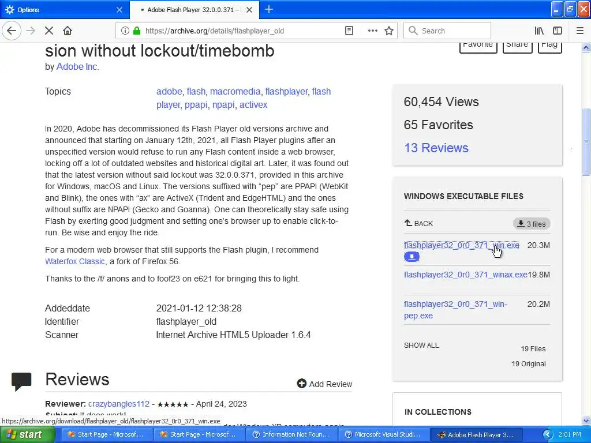Open the Windows start menu
The width and height of the screenshot is (591, 443).
point(27,434)
